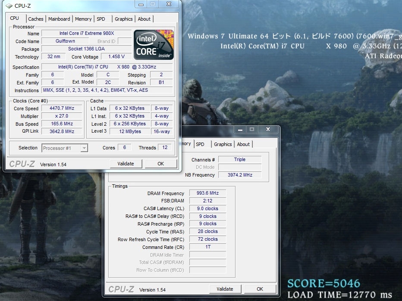Click the DRAM Frequency value field
Image resolution: width=402 pixels, height=301 pixels.
pos(208,193)
